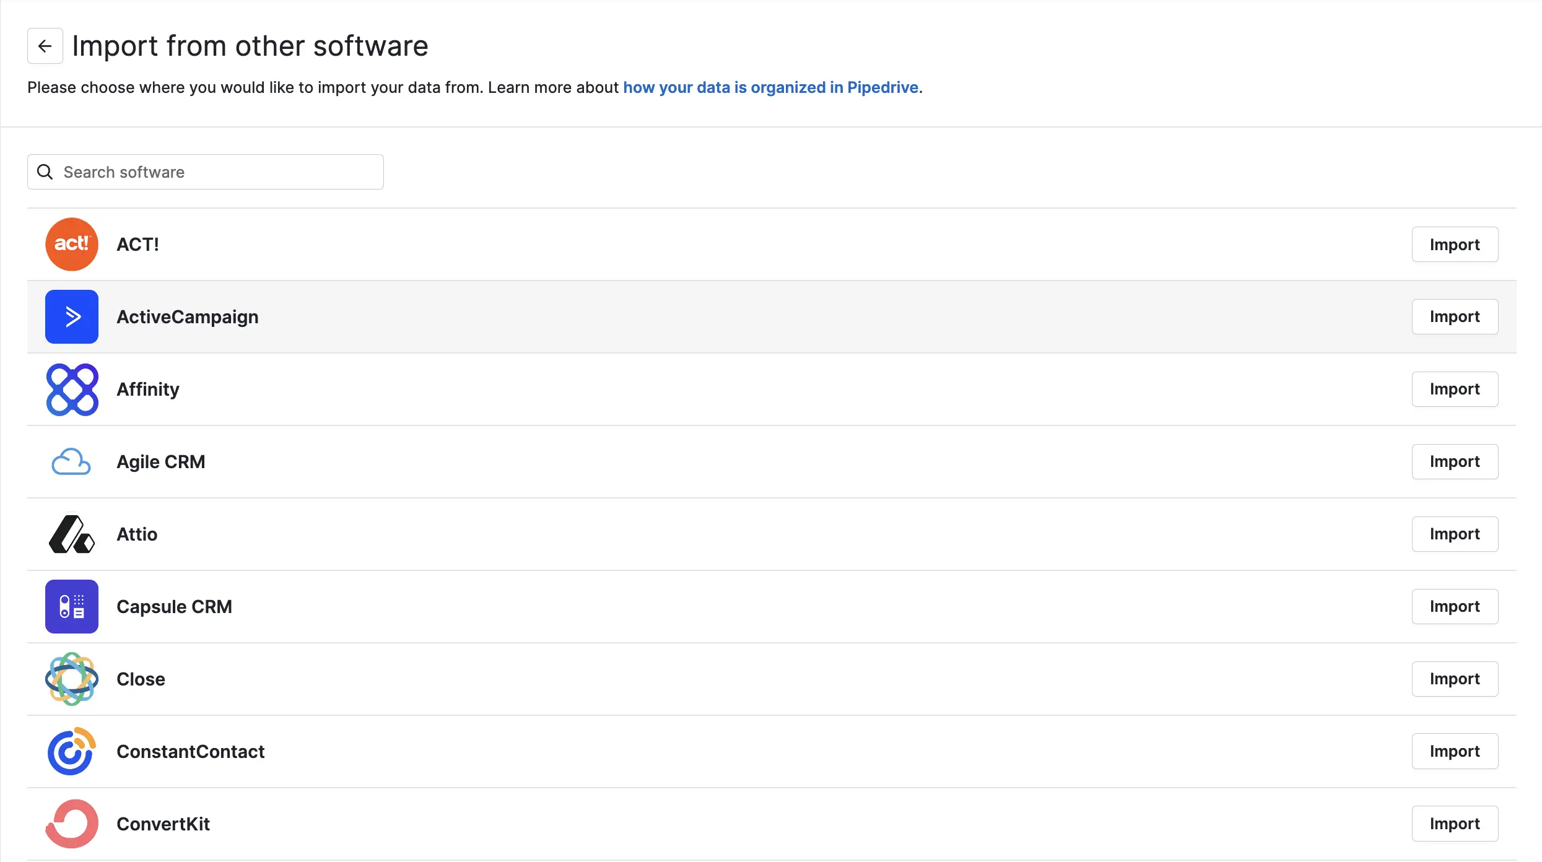
Task: Click the ActiveCampaign blue logo icon
Action: (x=72, y=316)
